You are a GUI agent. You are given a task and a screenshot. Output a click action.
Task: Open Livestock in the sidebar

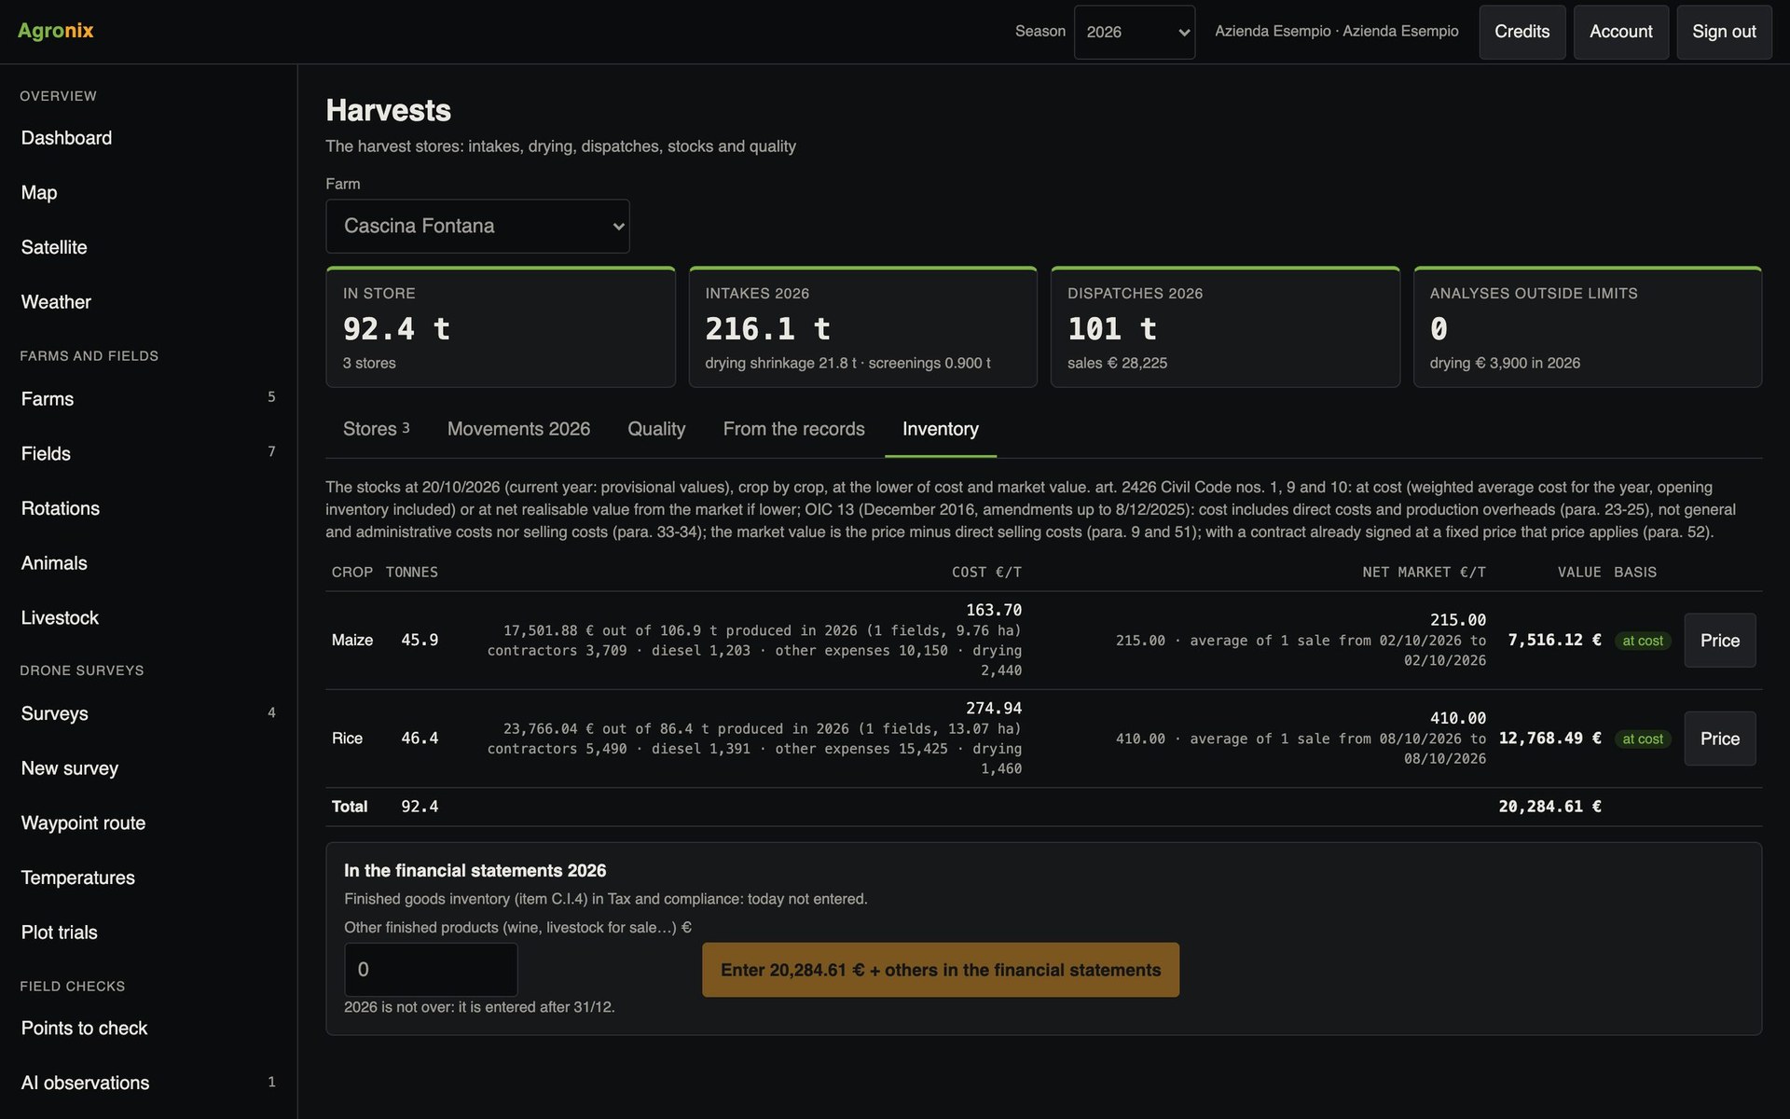coord(148,618)
